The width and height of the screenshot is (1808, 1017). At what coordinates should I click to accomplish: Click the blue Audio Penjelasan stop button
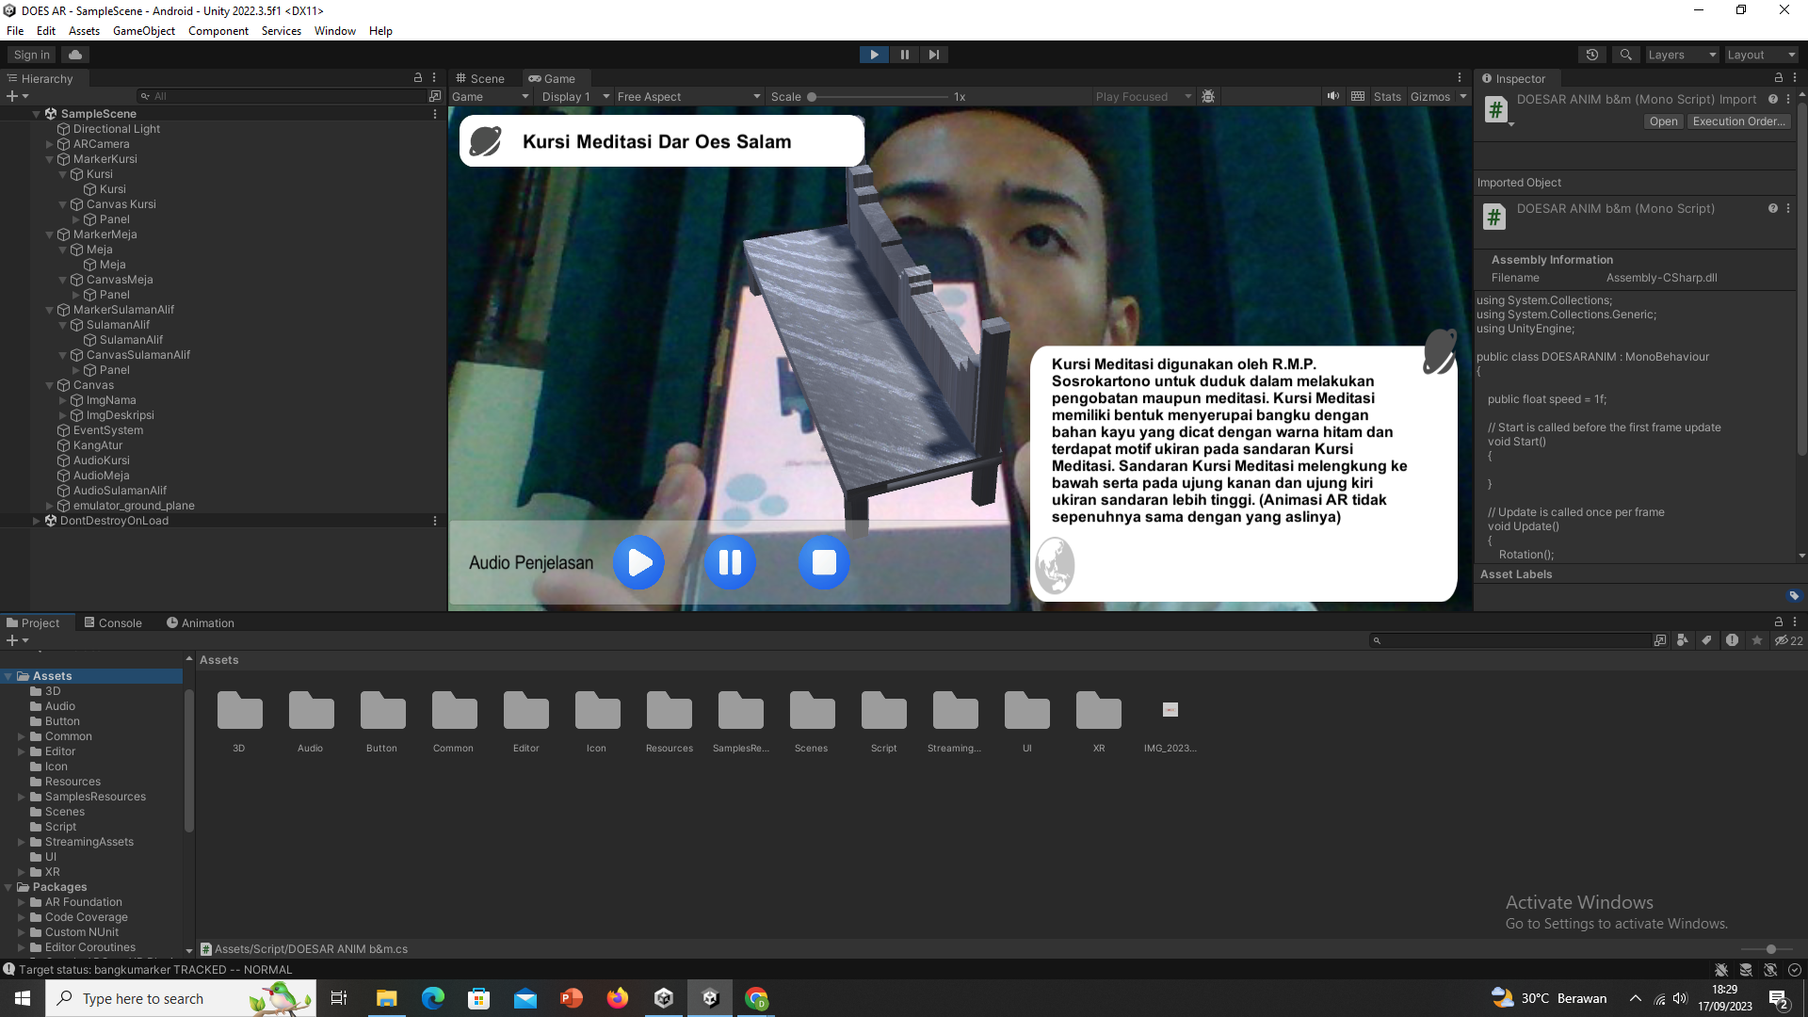click(x=824, y=562)
